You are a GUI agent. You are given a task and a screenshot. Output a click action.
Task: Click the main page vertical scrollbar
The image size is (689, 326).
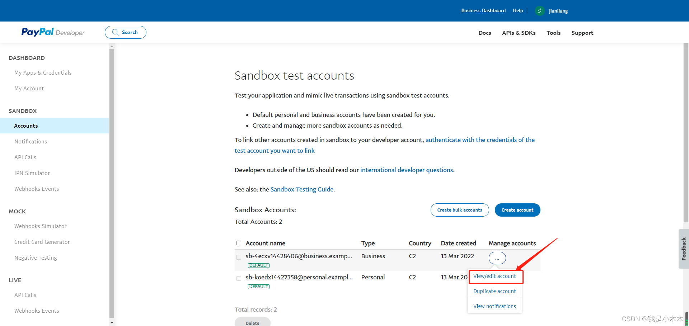click(x=686, y=133)
